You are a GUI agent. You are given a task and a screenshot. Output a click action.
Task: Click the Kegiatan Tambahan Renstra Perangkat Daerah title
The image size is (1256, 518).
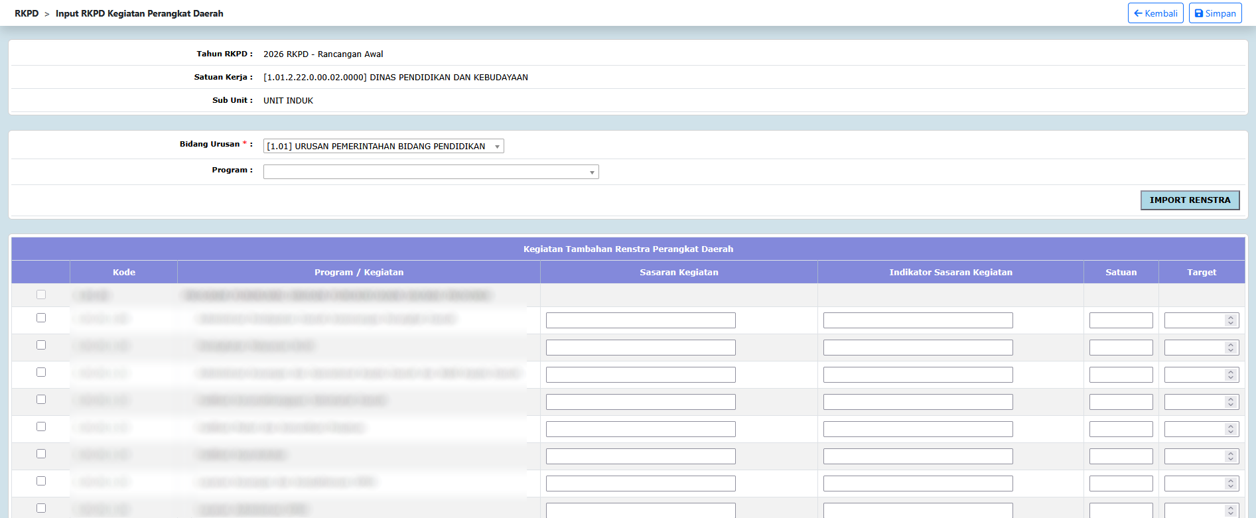tap(628, 249)
